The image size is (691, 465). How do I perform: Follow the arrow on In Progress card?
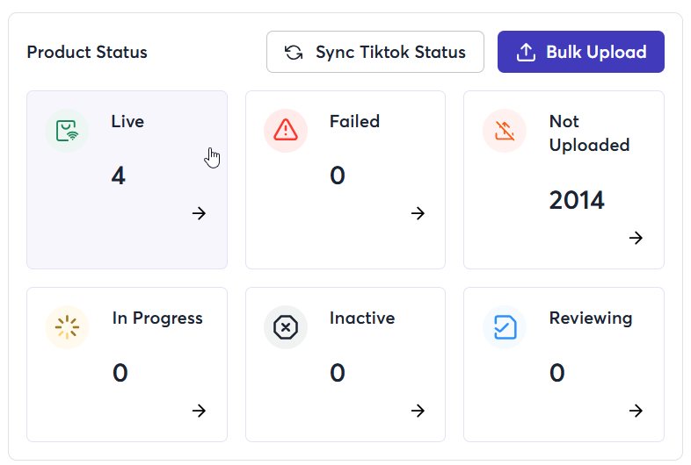200,411
